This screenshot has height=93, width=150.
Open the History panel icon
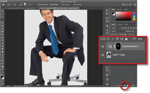[x=107, y=10]
